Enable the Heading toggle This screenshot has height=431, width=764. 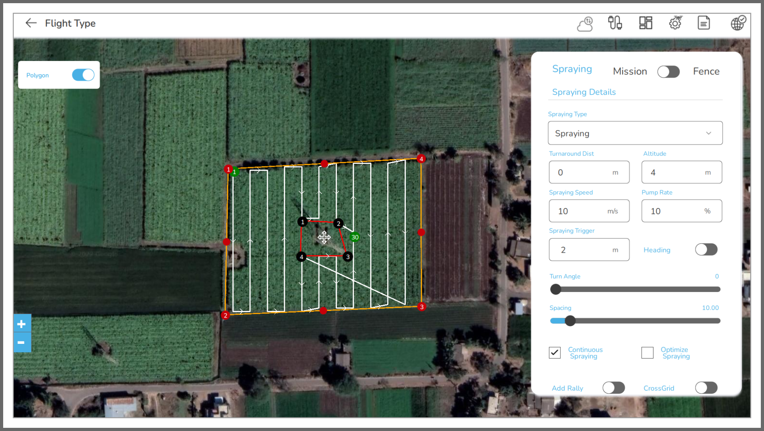706,250
